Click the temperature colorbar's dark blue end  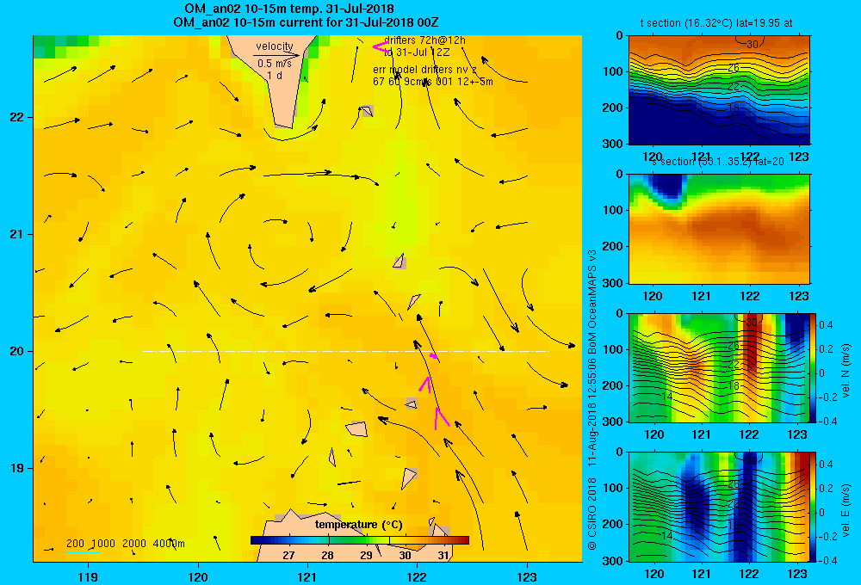(x=256, y=540)
